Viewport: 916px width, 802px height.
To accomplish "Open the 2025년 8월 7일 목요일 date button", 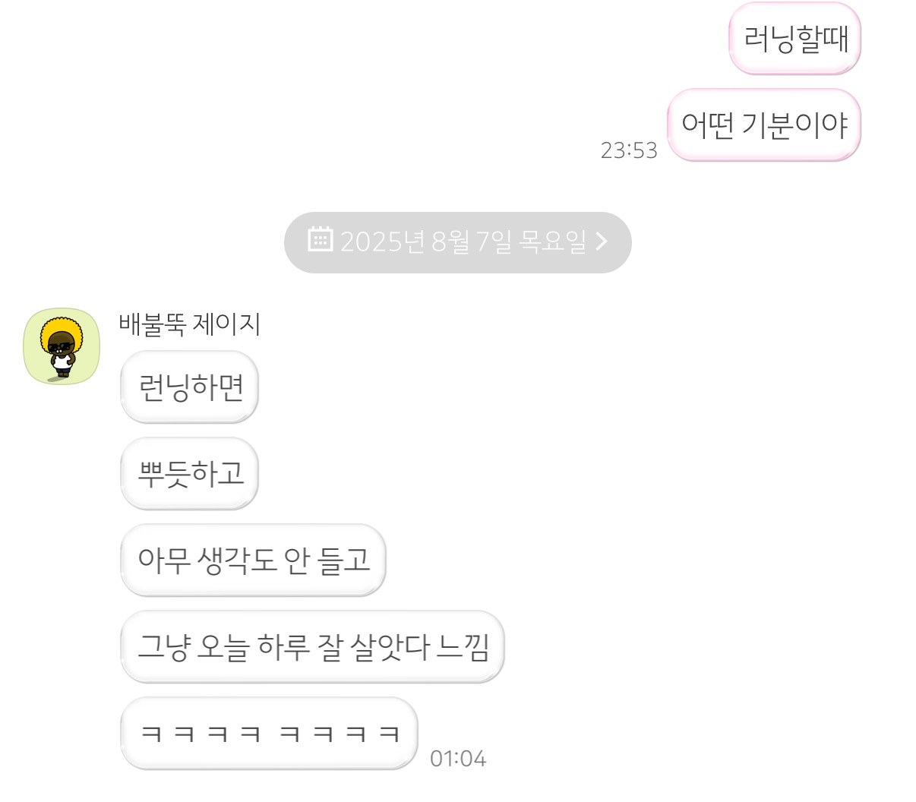I will [x=458, y=242].
